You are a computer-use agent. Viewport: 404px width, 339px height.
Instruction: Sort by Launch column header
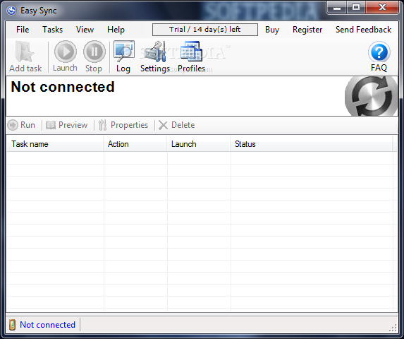pyautogui.click(x=199, y=144)
